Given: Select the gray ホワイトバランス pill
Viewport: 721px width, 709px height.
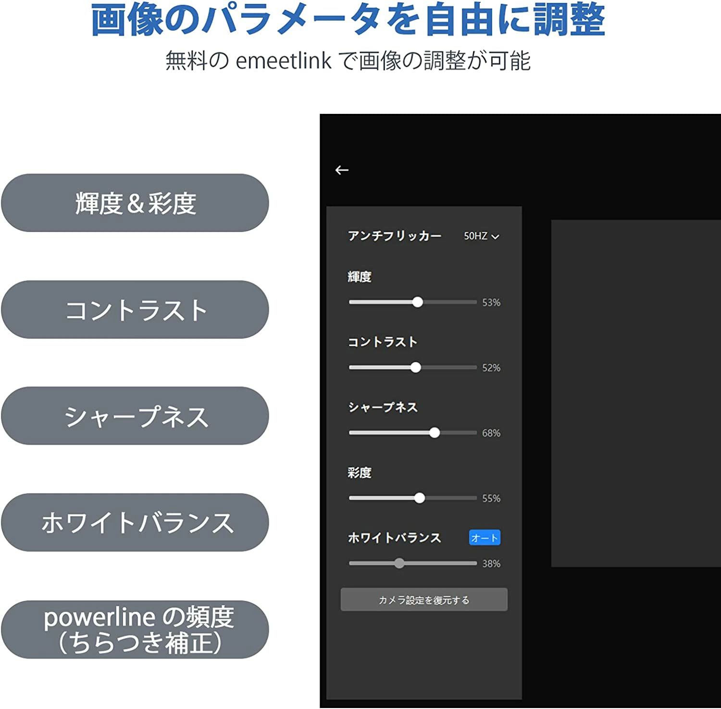Looking at the screenshot, I should click(x=135, y=523).
